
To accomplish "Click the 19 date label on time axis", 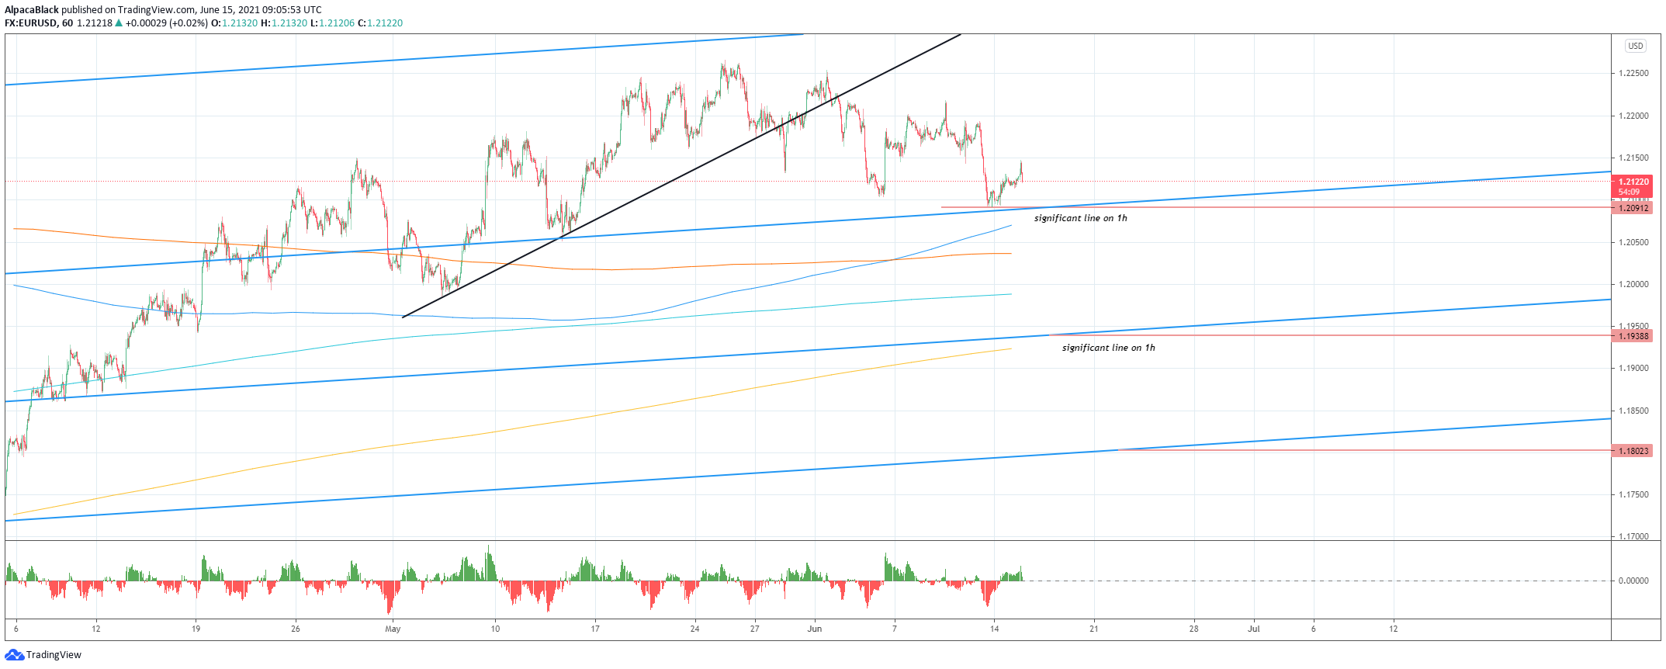I will click(x=196, y=629).
